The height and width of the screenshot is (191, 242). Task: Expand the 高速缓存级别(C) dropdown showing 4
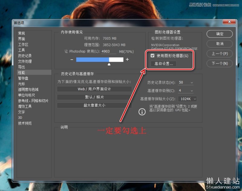point(186,91)
